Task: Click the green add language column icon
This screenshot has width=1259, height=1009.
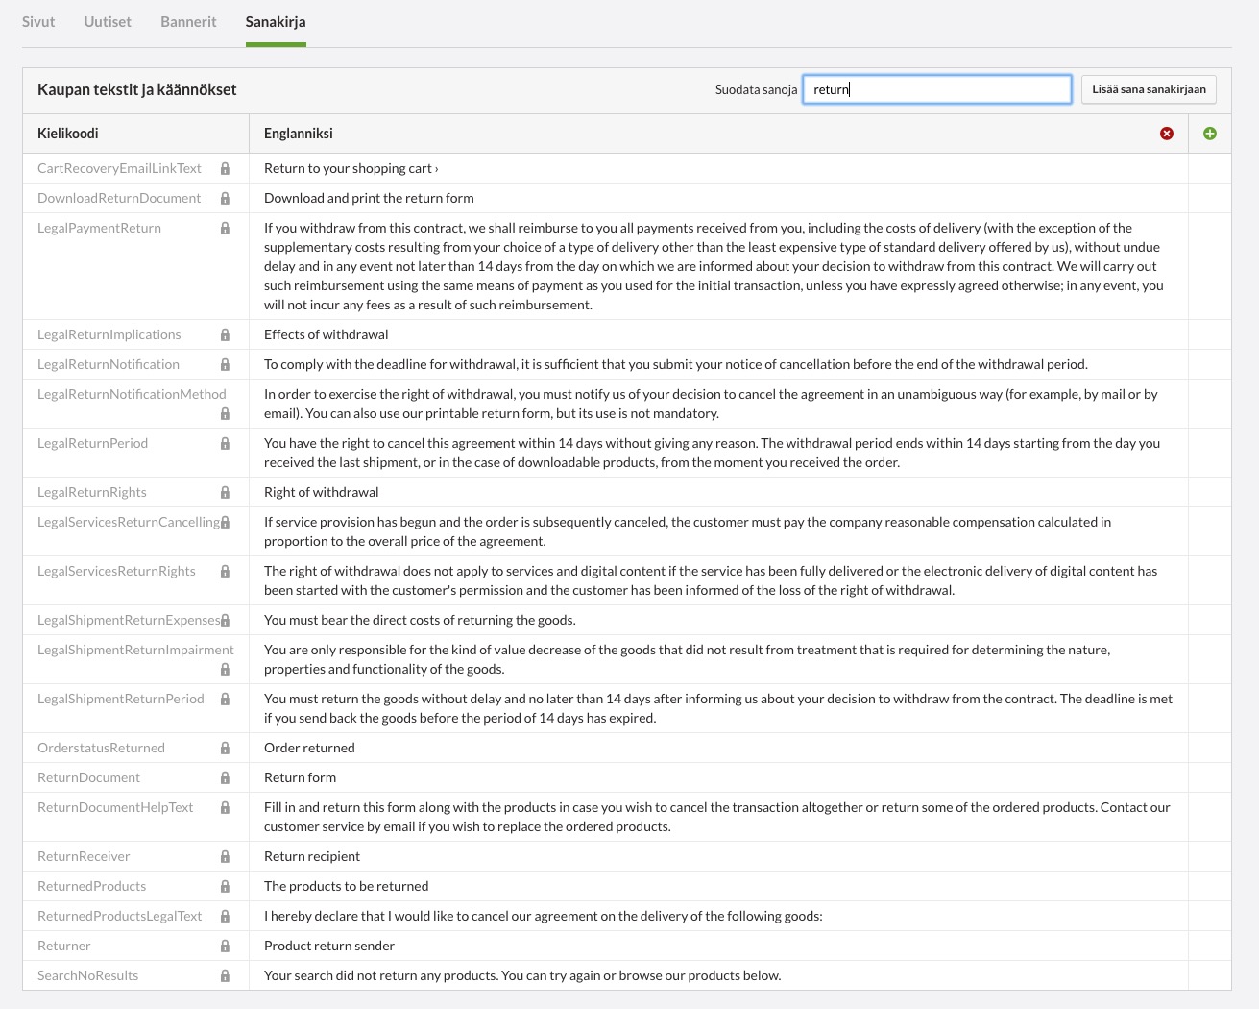Action: [x=1210, y=134]
